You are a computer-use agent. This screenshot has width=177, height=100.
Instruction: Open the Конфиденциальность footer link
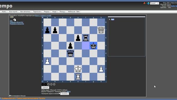click(9, 98)
